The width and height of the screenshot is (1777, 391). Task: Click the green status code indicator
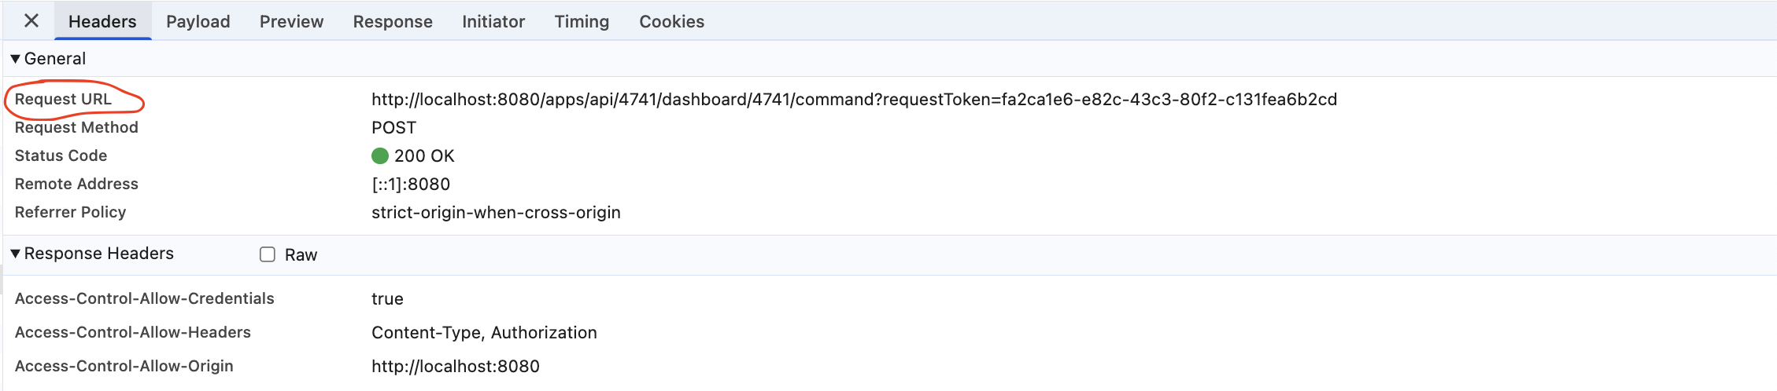pos(380,155)
